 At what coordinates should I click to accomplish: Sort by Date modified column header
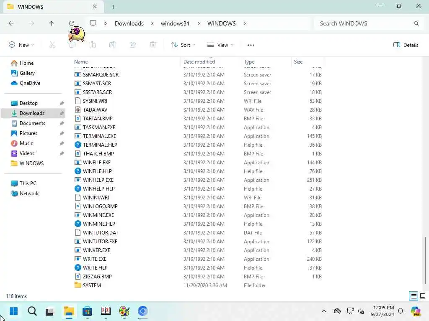[x=199, y=62]
